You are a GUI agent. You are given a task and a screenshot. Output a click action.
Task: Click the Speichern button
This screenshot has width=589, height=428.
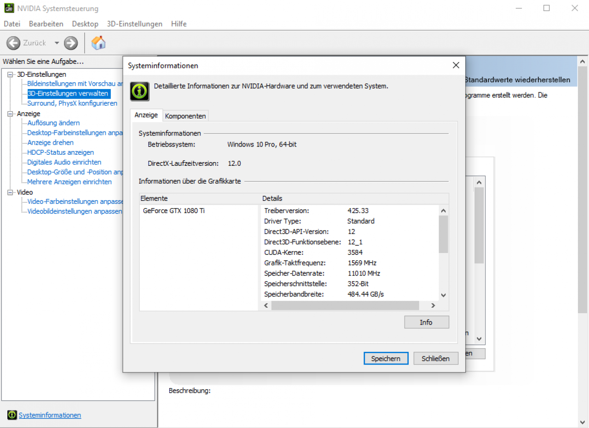[386, 359]
